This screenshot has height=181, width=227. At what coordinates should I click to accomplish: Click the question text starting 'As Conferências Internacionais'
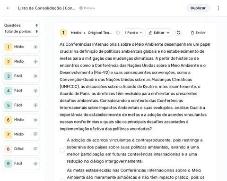point(135,87)
